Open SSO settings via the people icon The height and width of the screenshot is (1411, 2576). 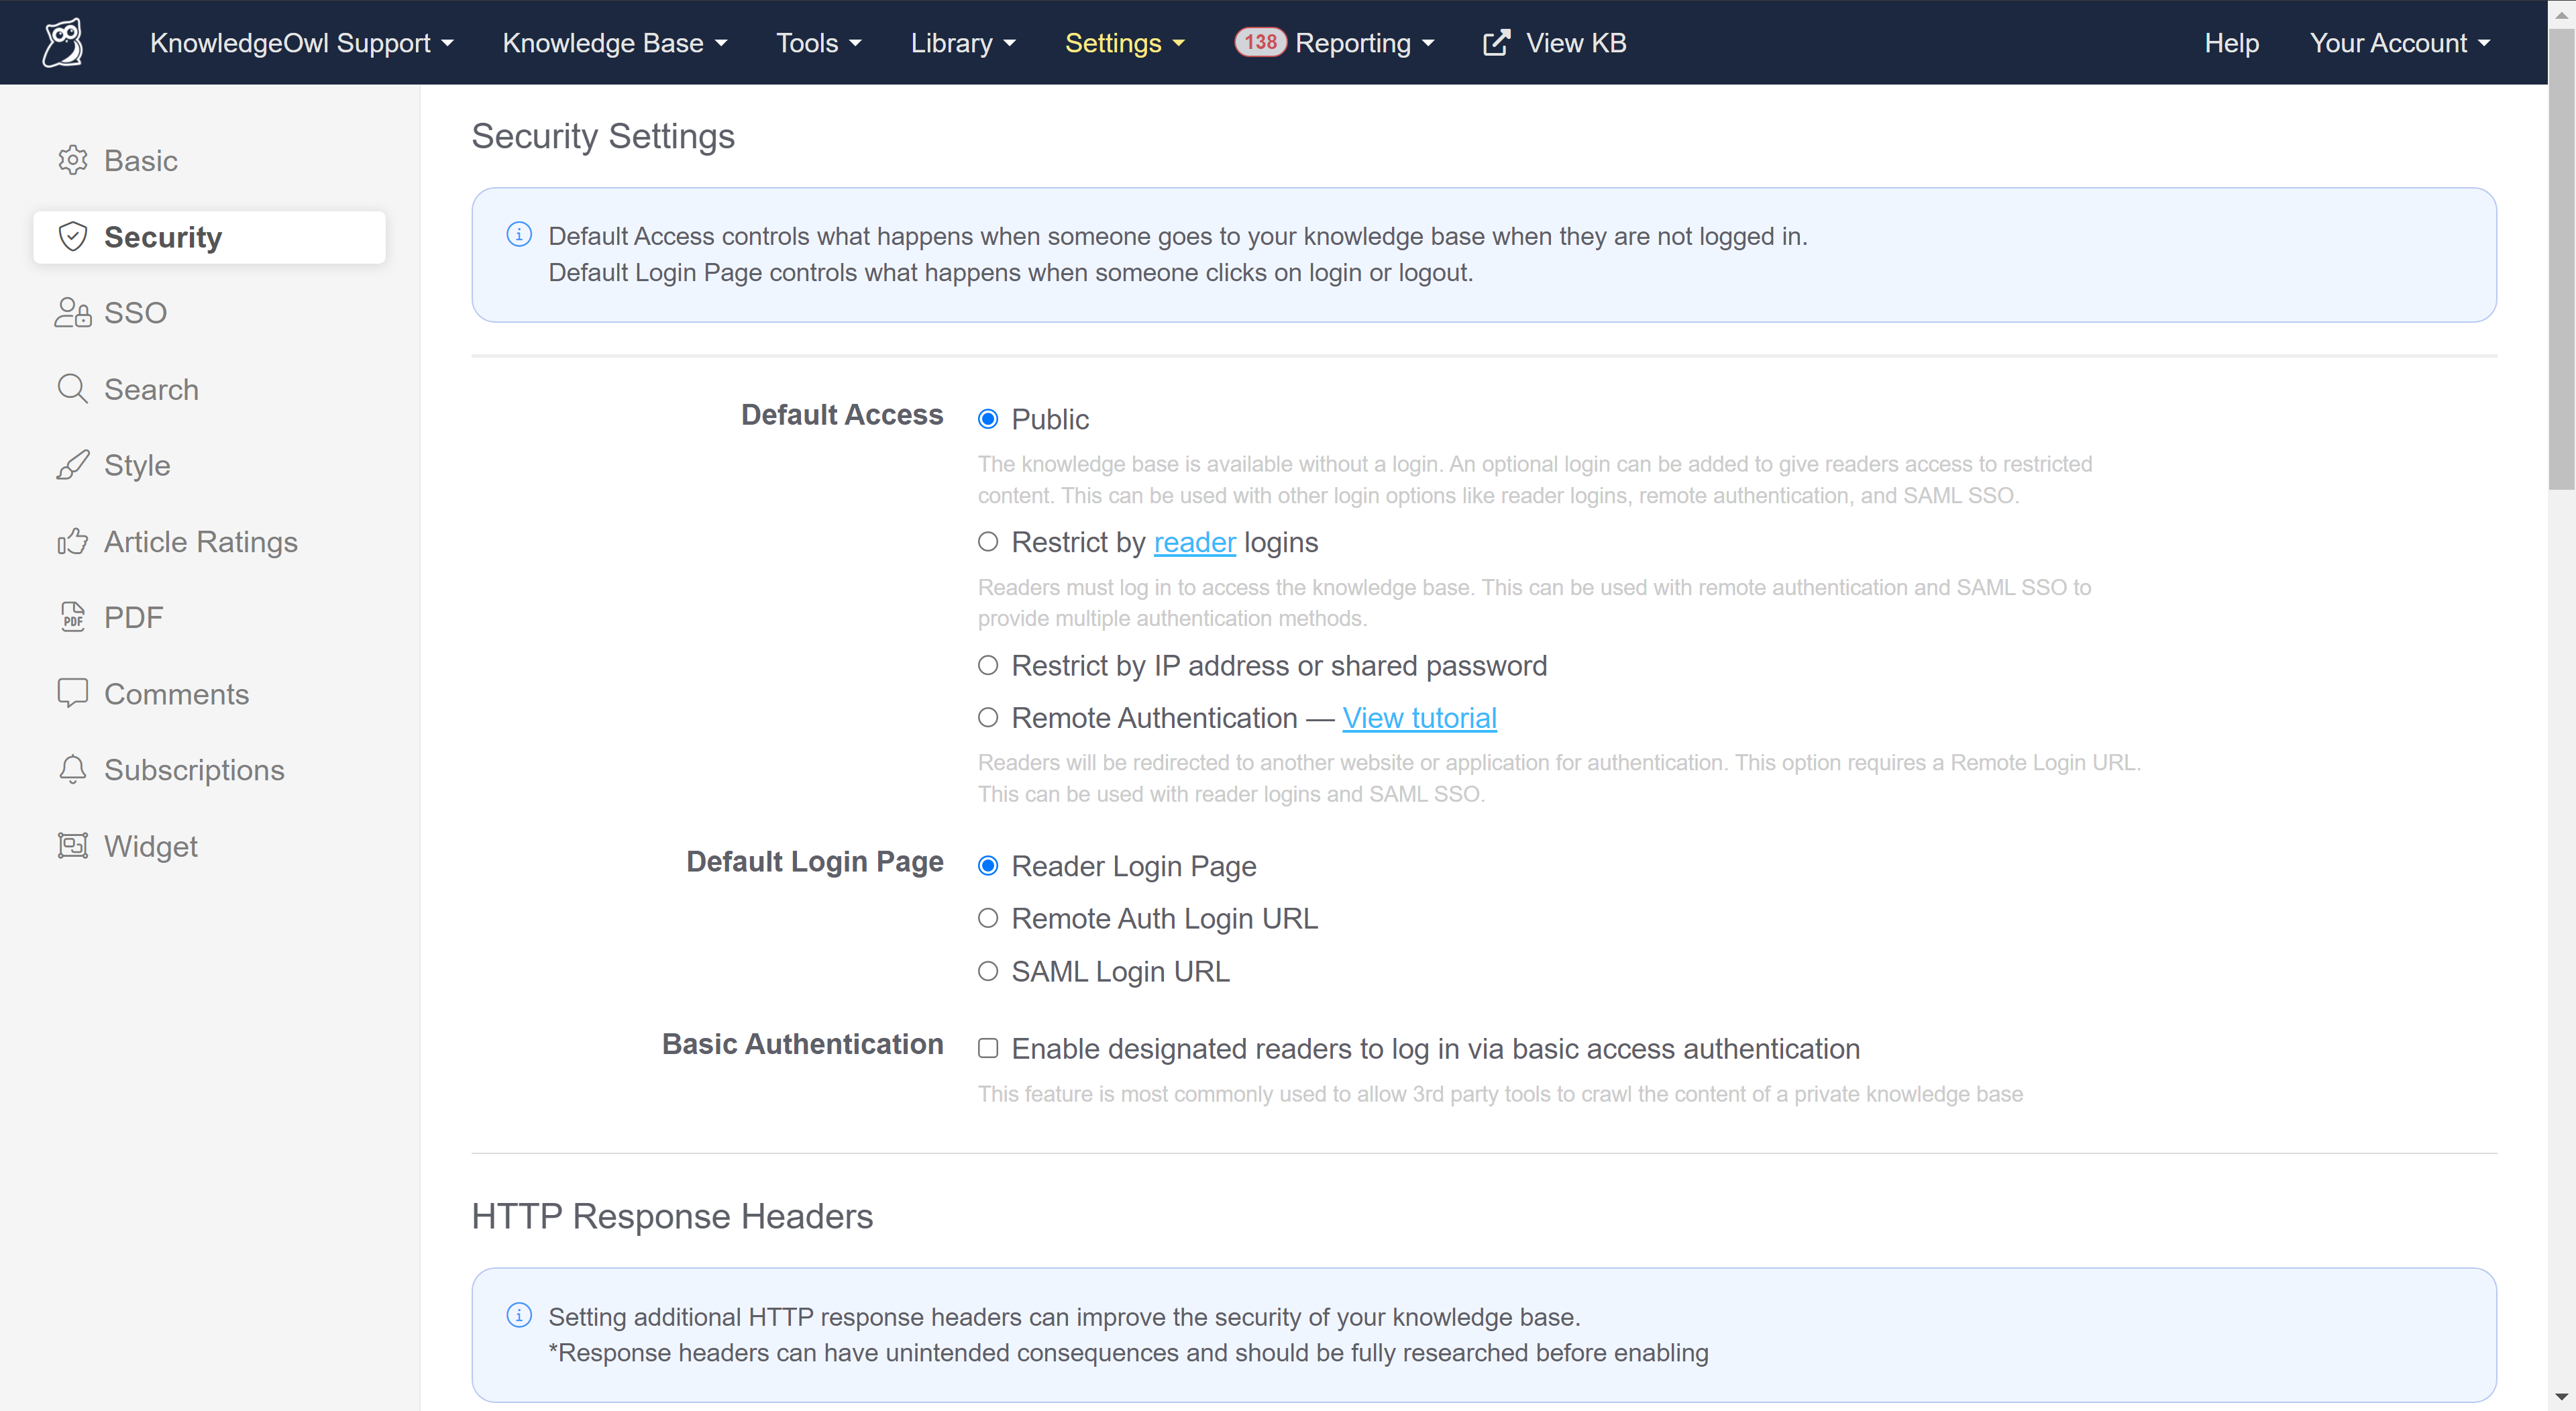(72, 312)
